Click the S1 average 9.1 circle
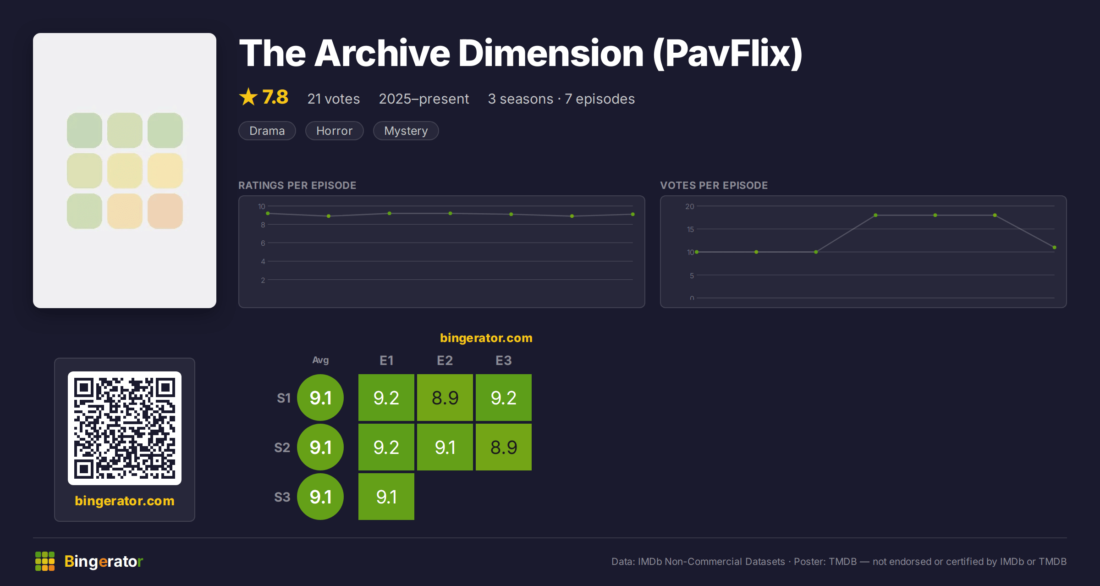This screenshot has height=586, width=1100. pyautogui.click(x=320, y=398)
